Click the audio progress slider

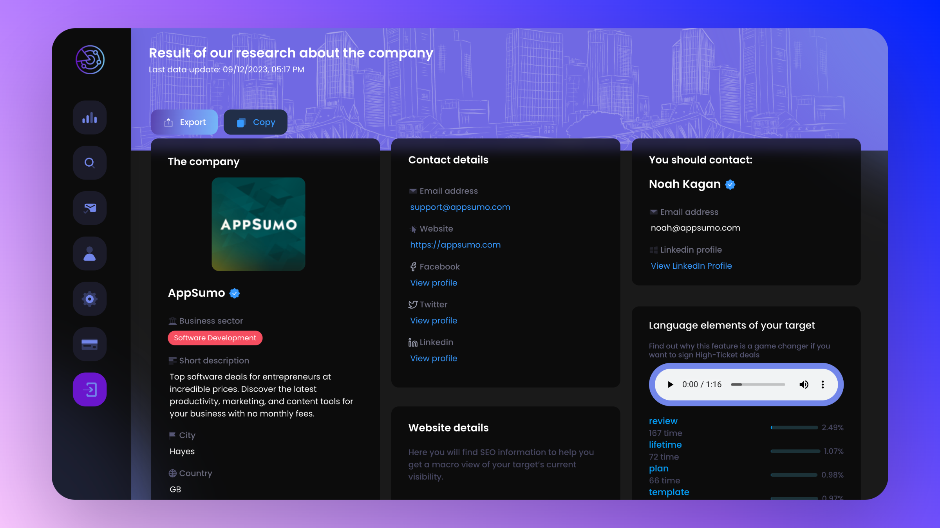coord(758,384)
